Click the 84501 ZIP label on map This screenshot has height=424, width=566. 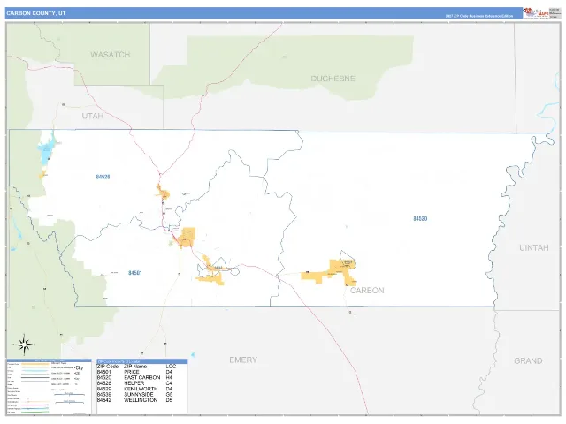click(x=135, y=273)
